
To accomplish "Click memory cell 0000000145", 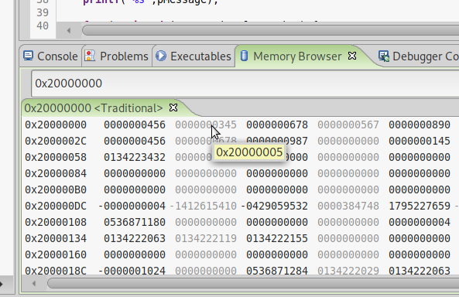I will pos(420,141).
